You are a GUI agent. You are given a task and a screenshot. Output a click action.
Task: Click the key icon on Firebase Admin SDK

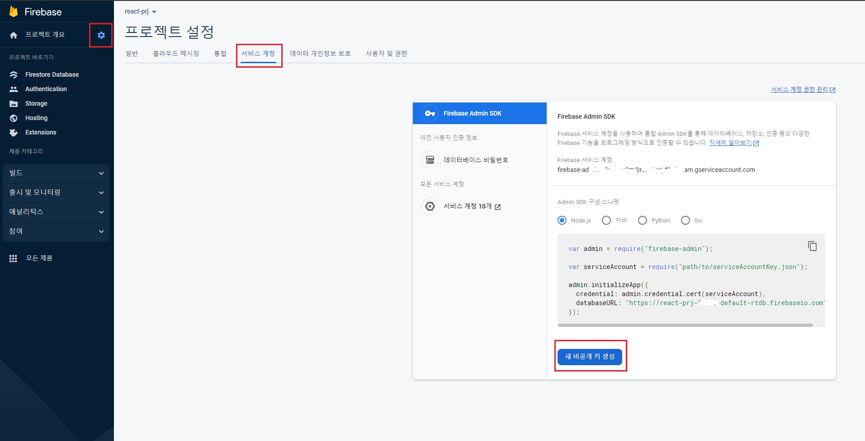coord(430,113)
